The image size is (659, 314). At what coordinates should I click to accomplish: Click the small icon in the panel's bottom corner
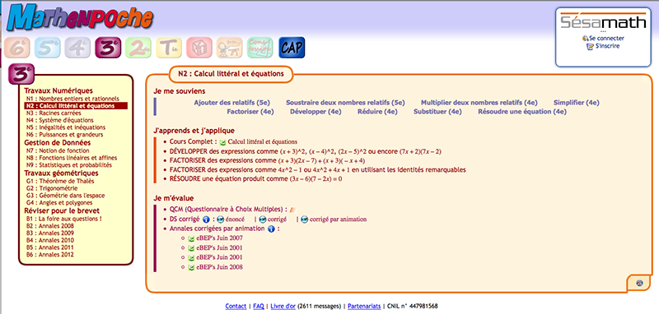click(x=639, y=283)
